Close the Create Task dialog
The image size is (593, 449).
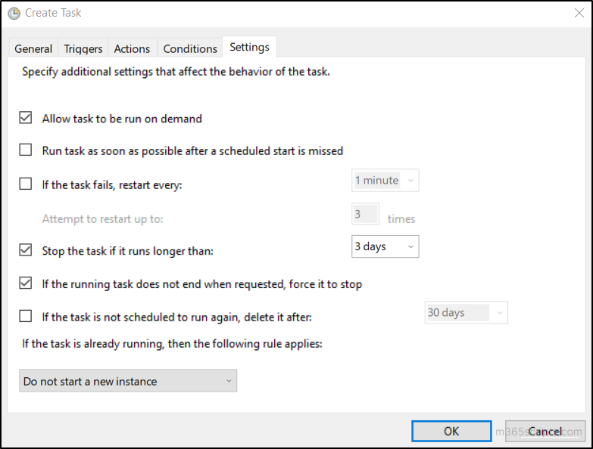pyautogui.click(x=579, y=13)
